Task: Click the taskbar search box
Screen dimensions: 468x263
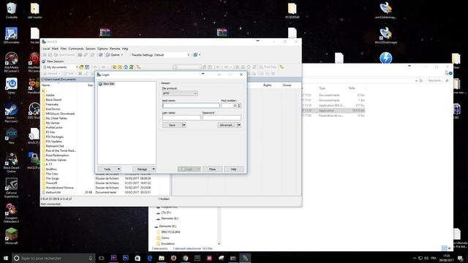Action: coord(53,258)
